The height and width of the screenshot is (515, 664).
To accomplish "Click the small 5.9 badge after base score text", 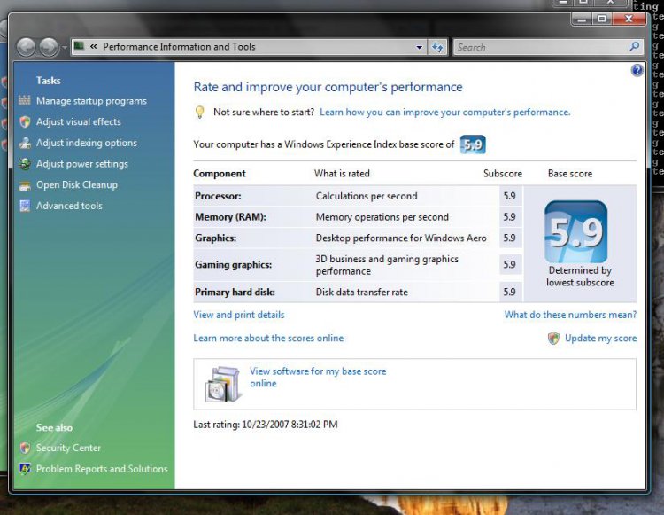I will click(x=473, y=144).
